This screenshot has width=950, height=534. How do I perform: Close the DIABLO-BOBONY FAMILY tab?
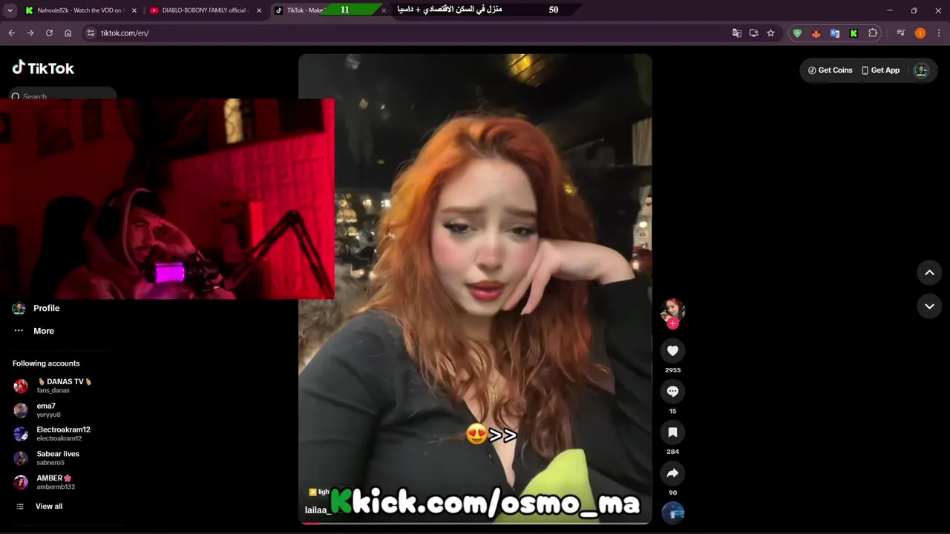coord(259,10)
